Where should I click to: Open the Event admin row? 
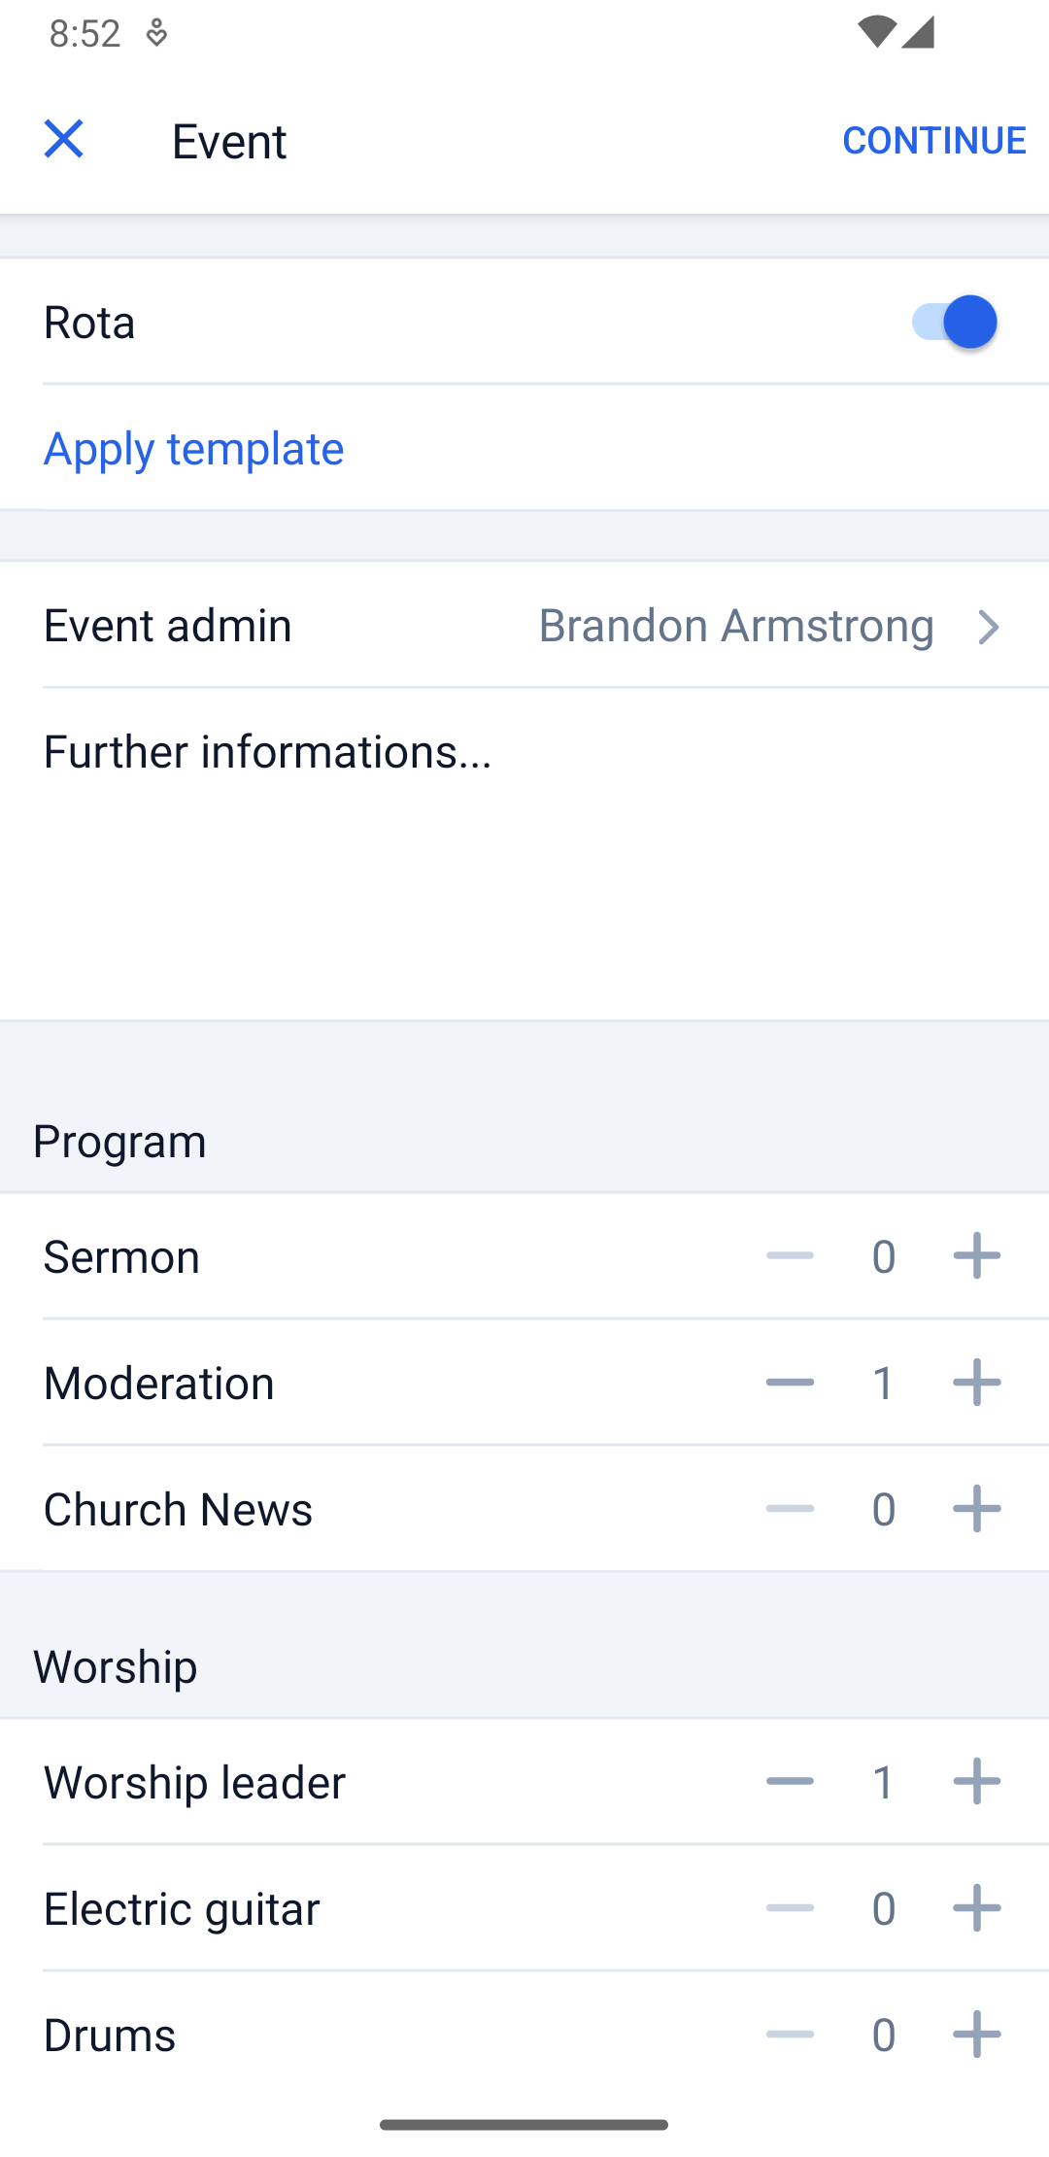[x=524, y=625]
